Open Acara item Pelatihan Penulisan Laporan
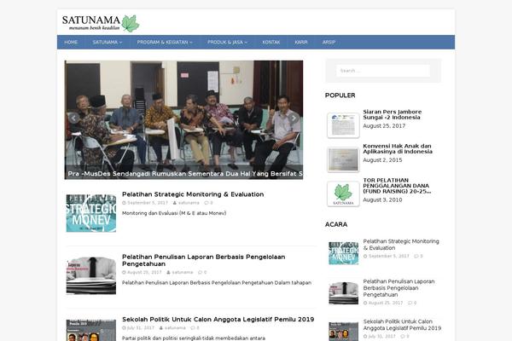Viewport: 512px width, 341px height. point(399,288)
